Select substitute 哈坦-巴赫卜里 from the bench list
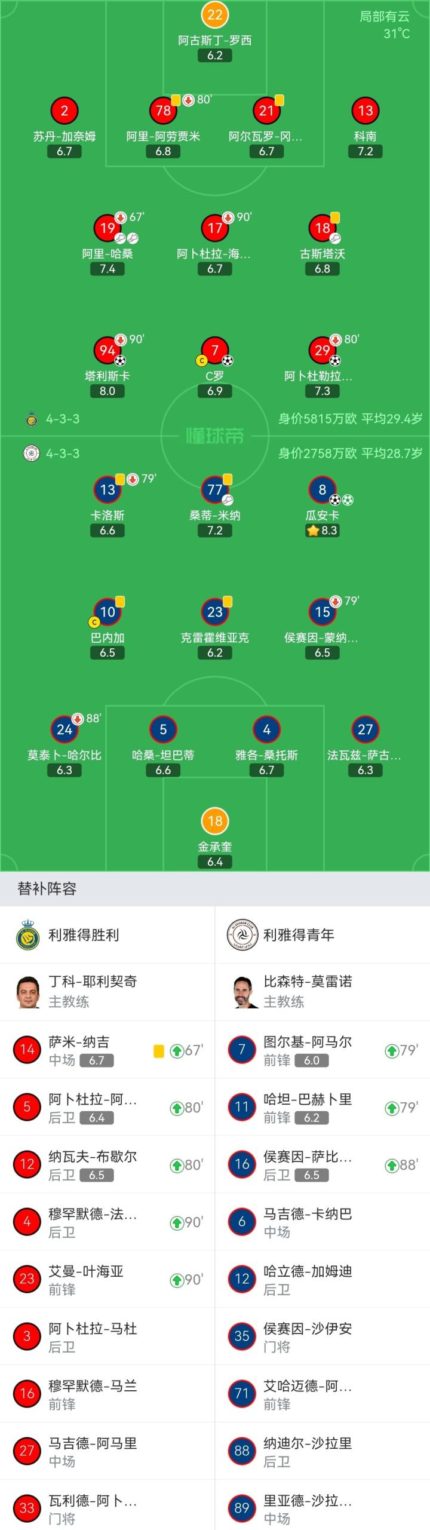Image resolution: width=430 pixels, height=1530 pixels. click(x=322, y=1108)
